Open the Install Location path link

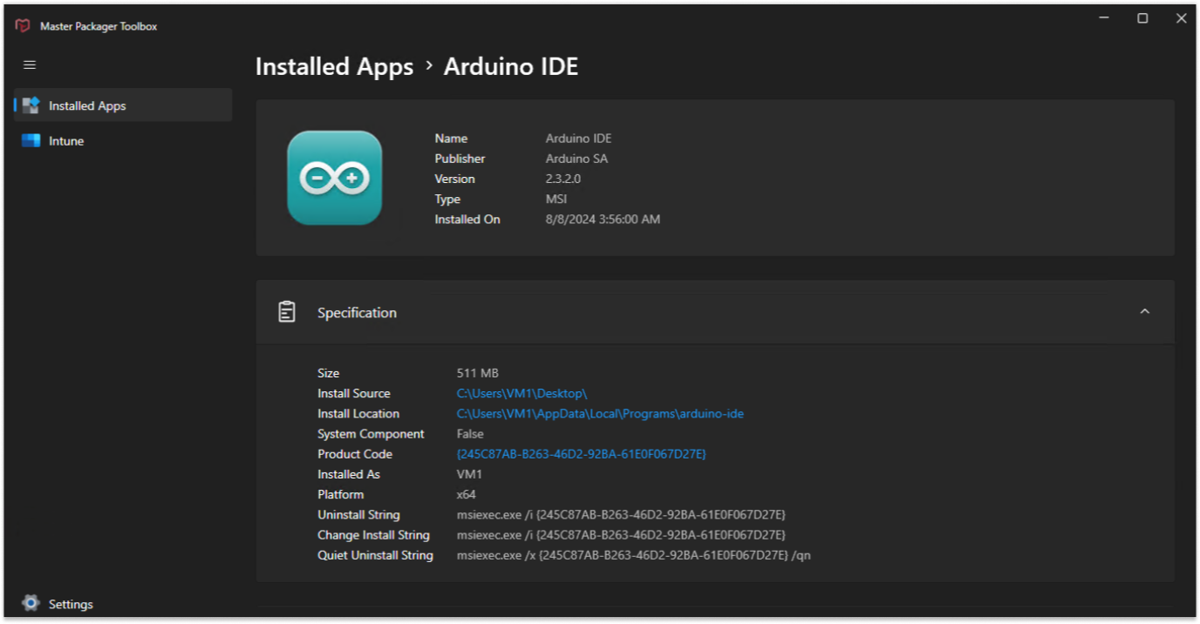600,413
